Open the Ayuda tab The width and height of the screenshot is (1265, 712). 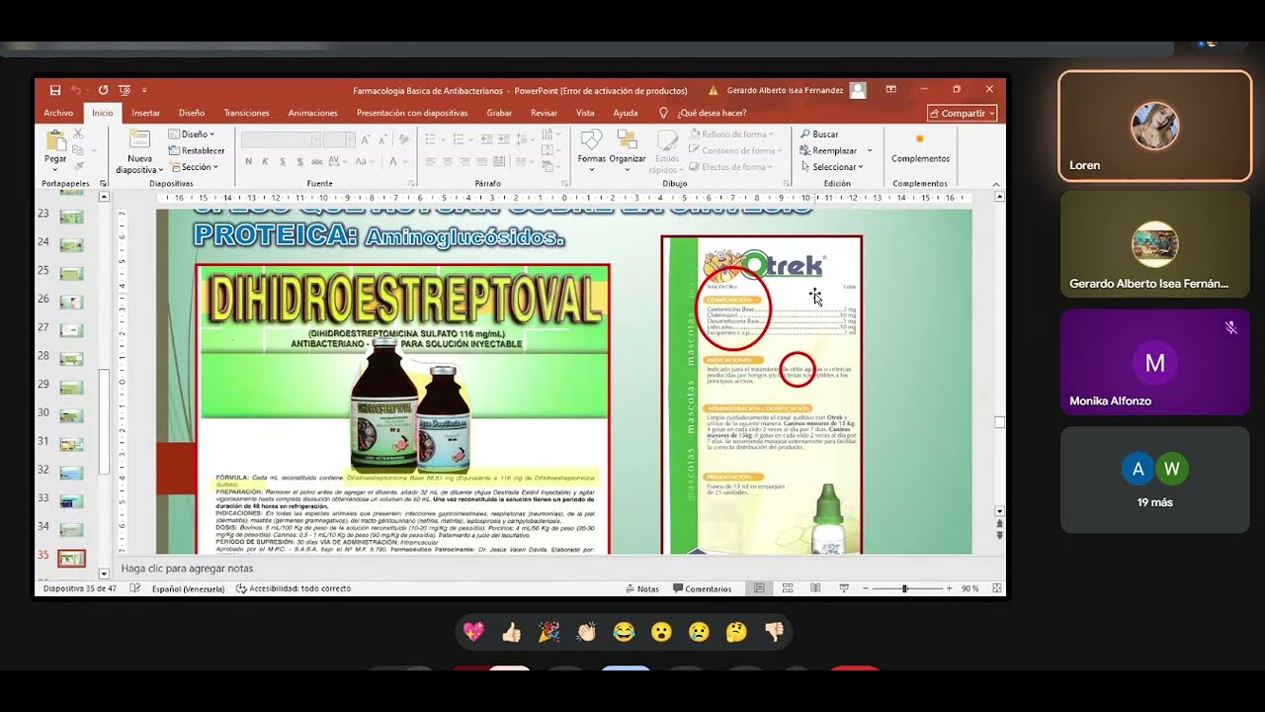(x=626, y=113)
